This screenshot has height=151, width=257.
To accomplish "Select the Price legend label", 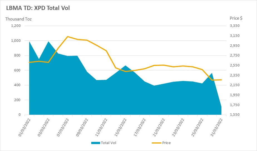I will tap(166, 143).
